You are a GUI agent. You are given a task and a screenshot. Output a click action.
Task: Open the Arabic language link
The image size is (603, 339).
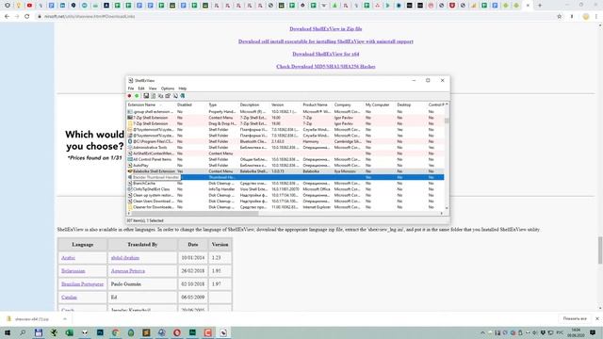coord(68,258)
